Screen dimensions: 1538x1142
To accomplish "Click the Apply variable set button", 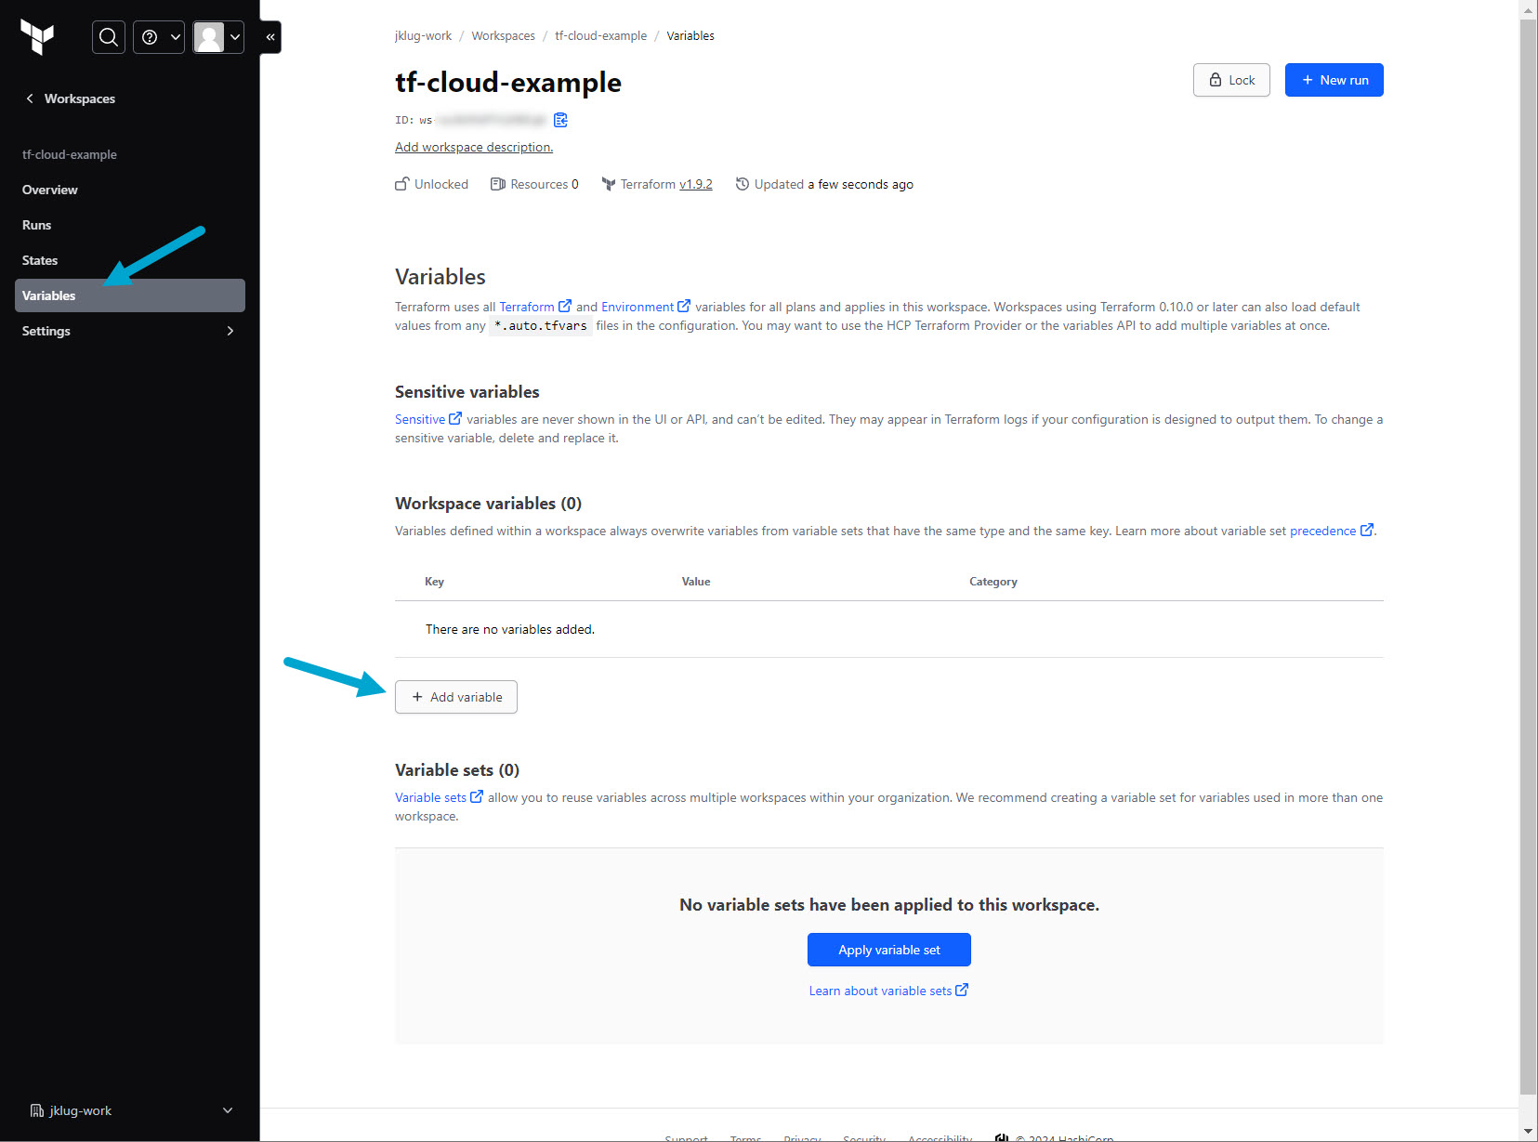I will [889, 950].
